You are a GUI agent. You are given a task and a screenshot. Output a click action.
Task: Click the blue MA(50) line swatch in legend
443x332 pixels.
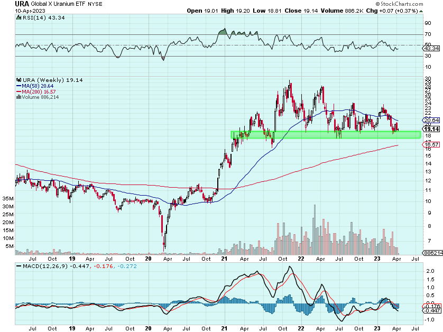[x=19, y=86]
